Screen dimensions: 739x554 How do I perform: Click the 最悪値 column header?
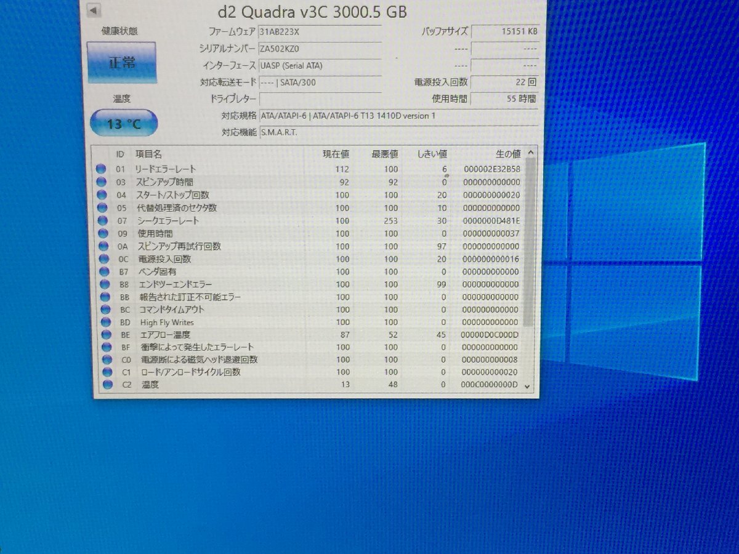tap(385, 154)
